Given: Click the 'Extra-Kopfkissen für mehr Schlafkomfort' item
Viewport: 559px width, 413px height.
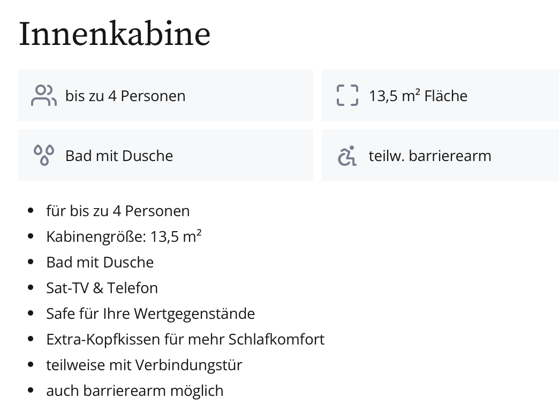Looking at the screenshot, I should tap(185, 339).
